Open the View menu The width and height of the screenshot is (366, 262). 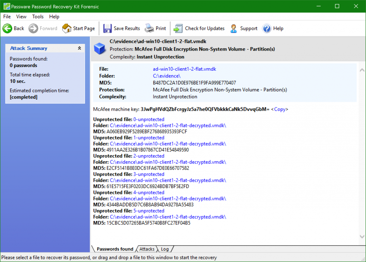point(21,16)
